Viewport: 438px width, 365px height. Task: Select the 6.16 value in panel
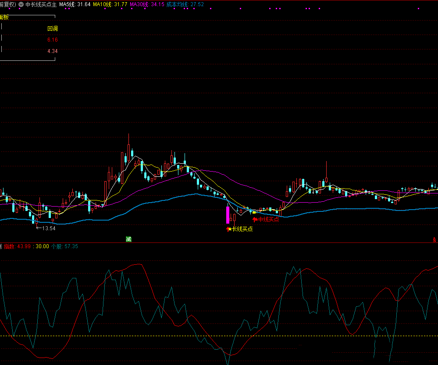tap(53, 40)
